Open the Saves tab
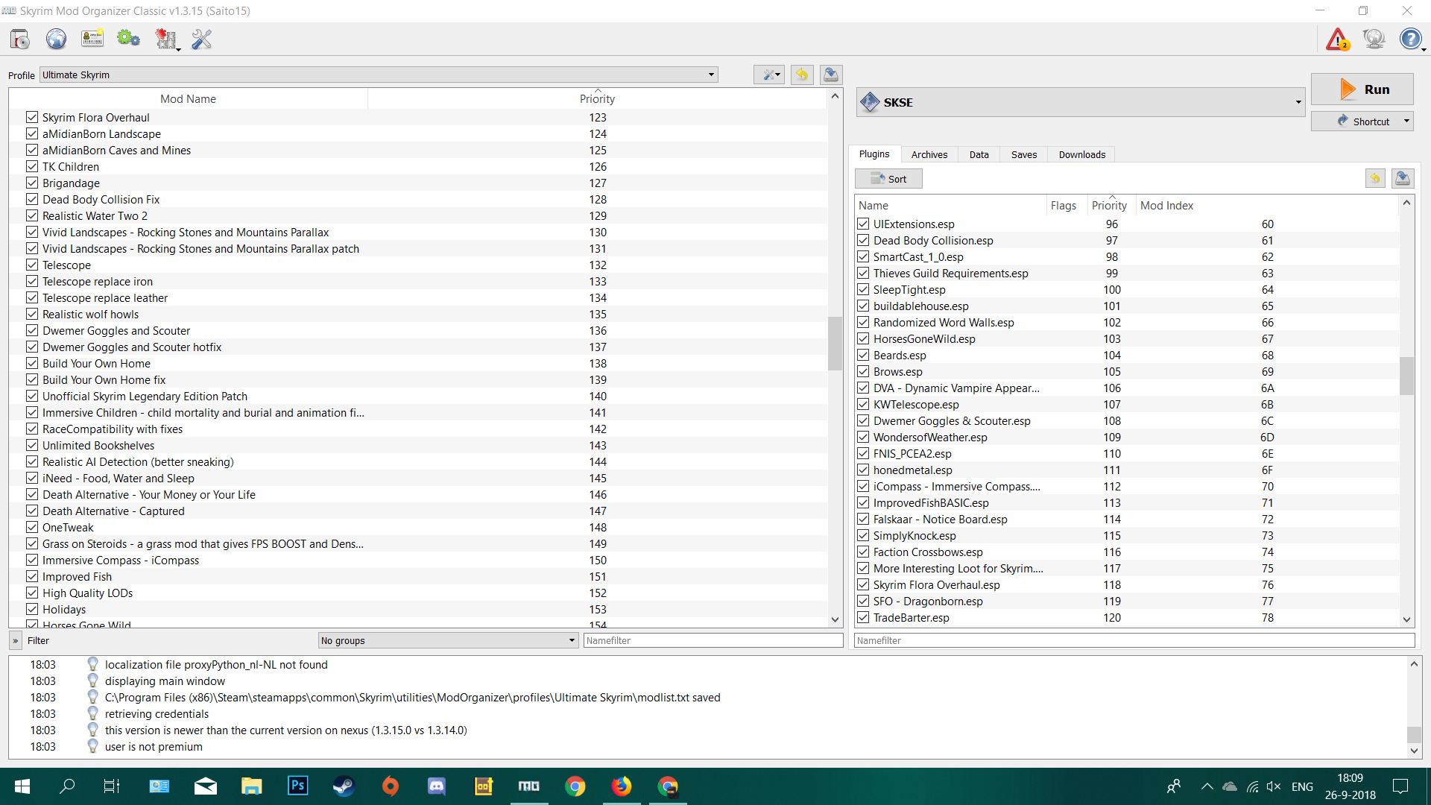Image resolution: width=1431 pixels, height=805 pixels. click(x=1024, y=154)
